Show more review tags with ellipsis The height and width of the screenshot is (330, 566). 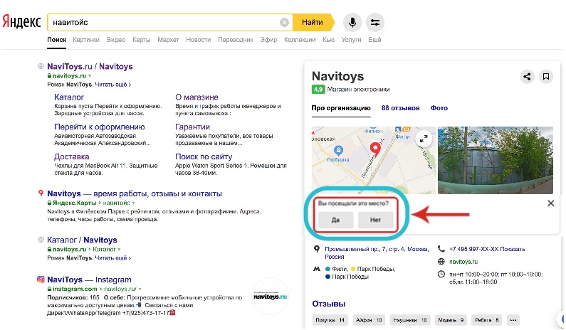point(513,320)
